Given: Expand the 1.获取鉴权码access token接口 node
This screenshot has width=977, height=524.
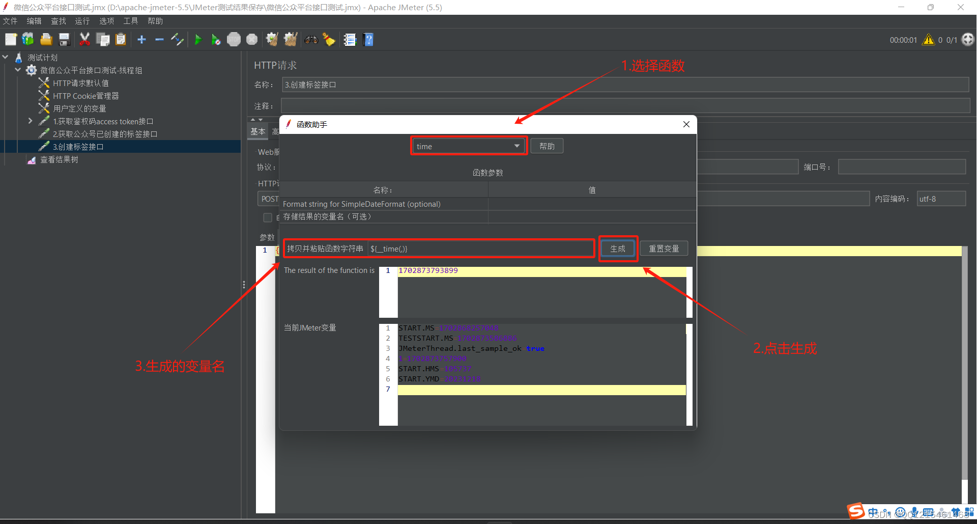Looking at the screenshot, I should pyautogui.click(x=30, y=121).
